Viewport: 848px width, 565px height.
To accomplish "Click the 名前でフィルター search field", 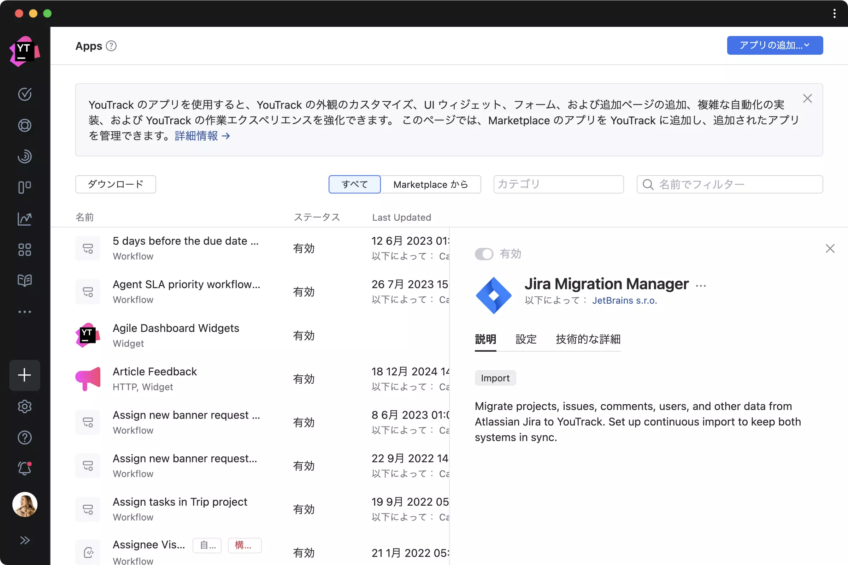I will [736, 184].
